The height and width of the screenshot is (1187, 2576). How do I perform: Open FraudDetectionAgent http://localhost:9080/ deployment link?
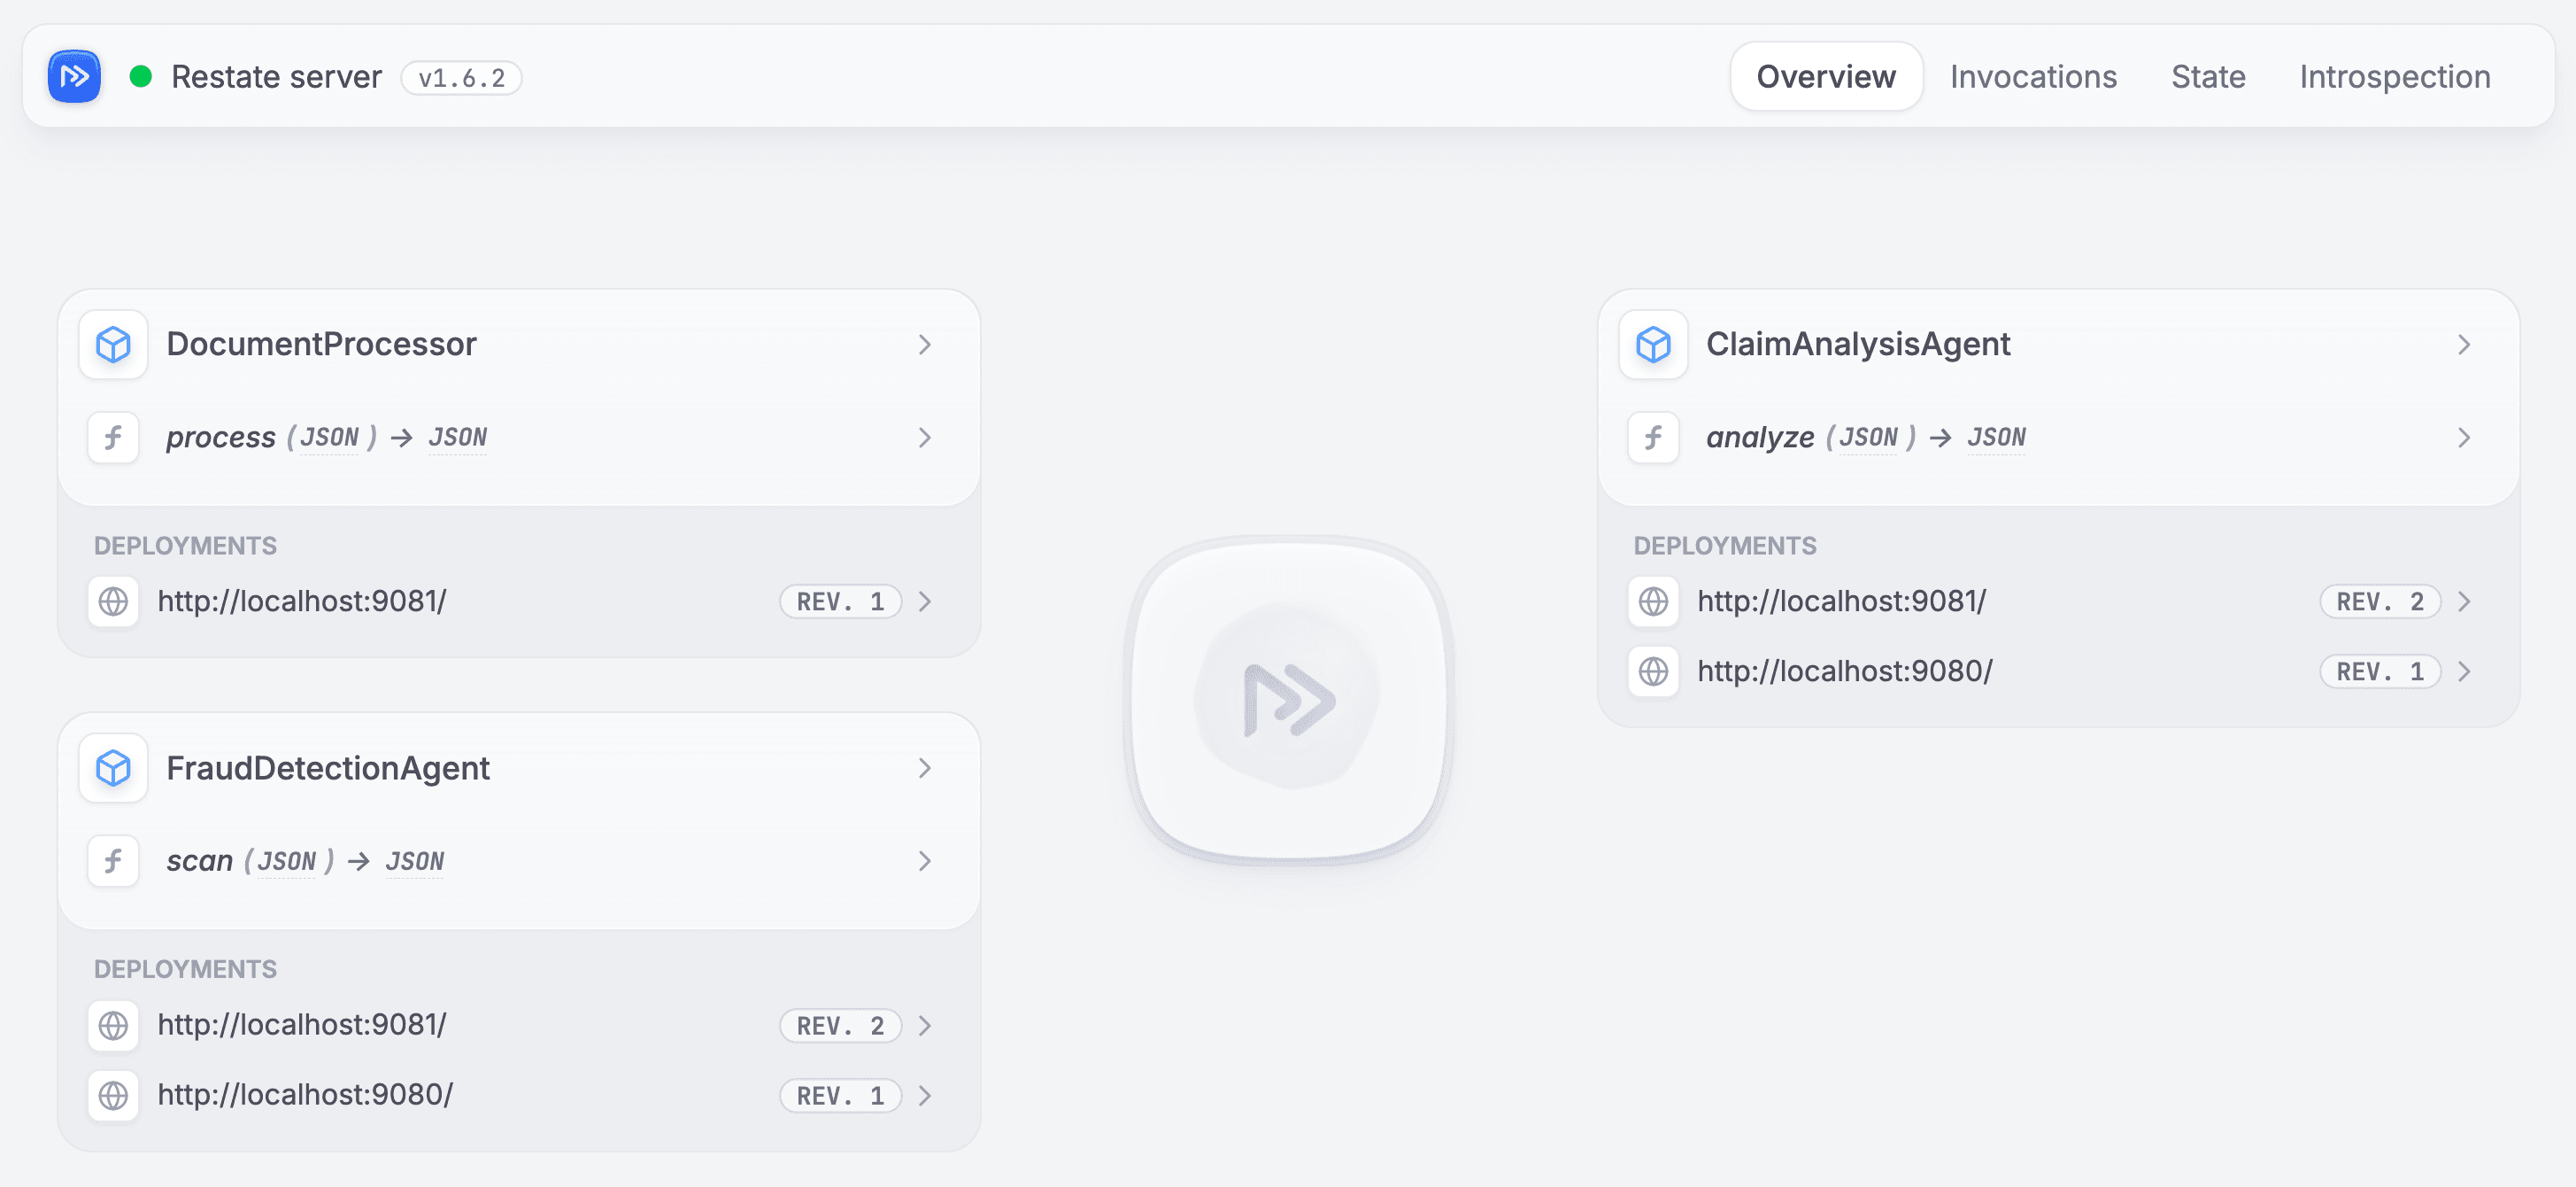point(305,1095)
